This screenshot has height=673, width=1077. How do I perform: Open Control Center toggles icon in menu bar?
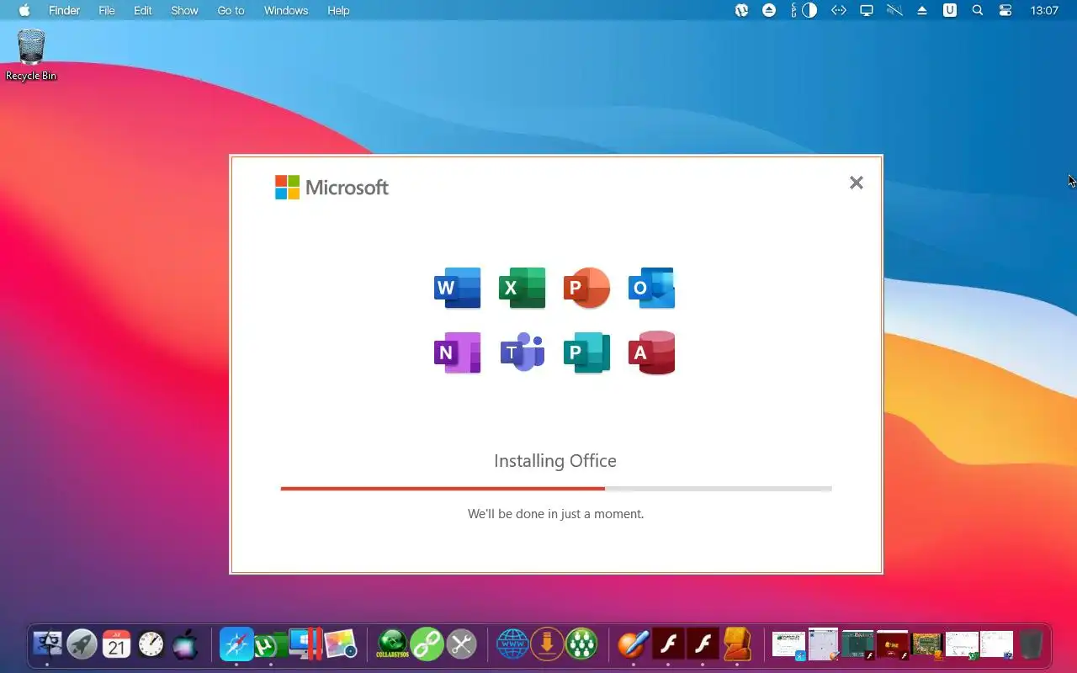click(x=1005, y=10)
